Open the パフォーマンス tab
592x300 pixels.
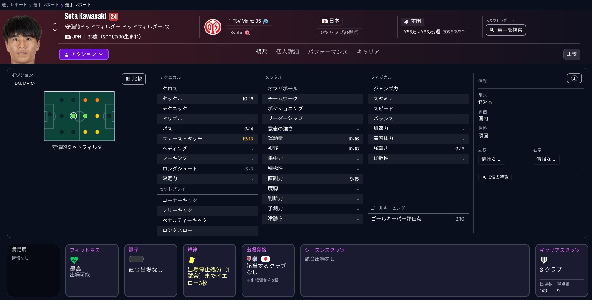click(327, 52)
